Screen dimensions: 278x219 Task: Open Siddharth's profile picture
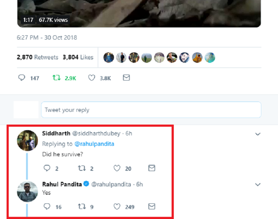pos(27,140)
